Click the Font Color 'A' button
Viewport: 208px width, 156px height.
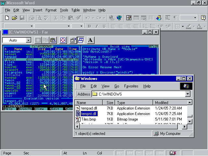pos(199,26)
